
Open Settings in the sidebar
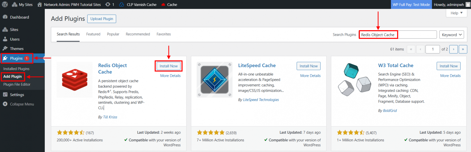coord(17,95)
